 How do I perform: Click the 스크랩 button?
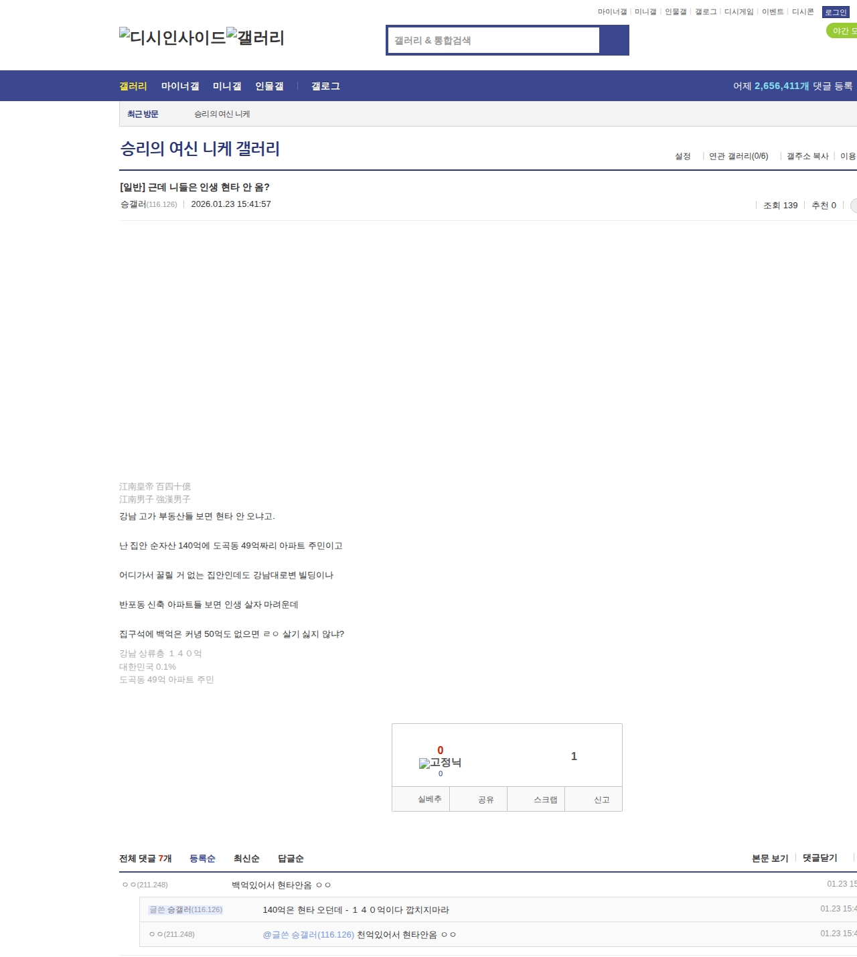[536, 799]
